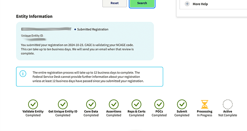
Task: Click the Submitted Registration status label
Action: [x=93, y=29]
